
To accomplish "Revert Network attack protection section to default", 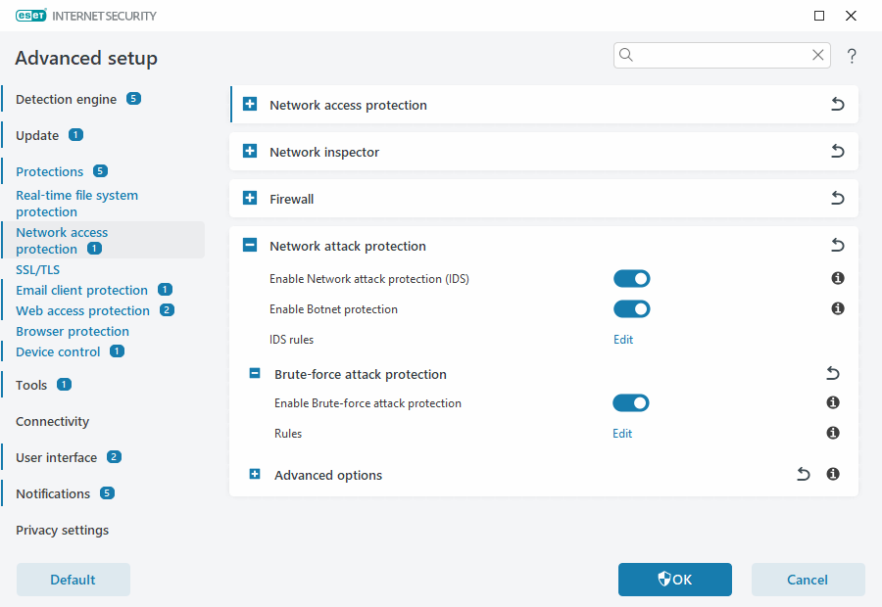I will 838,245.
